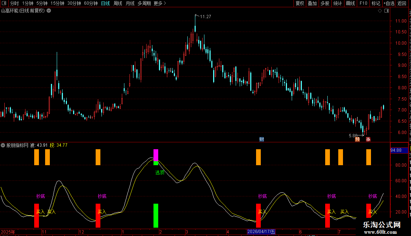Expand the 更多 periods menu
Viewport: 411px width, 236px height.
coord(160,3)
